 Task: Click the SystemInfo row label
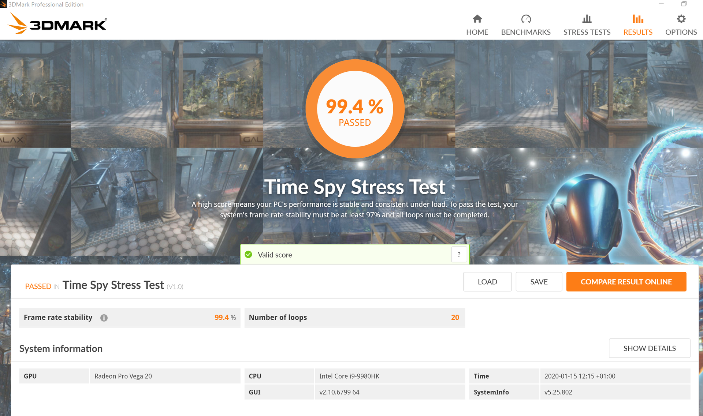click(491, 392)
